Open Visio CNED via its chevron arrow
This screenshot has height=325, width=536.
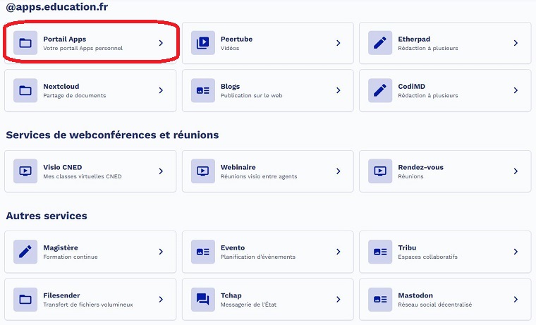pyautogui.click(x=161, y=171)
